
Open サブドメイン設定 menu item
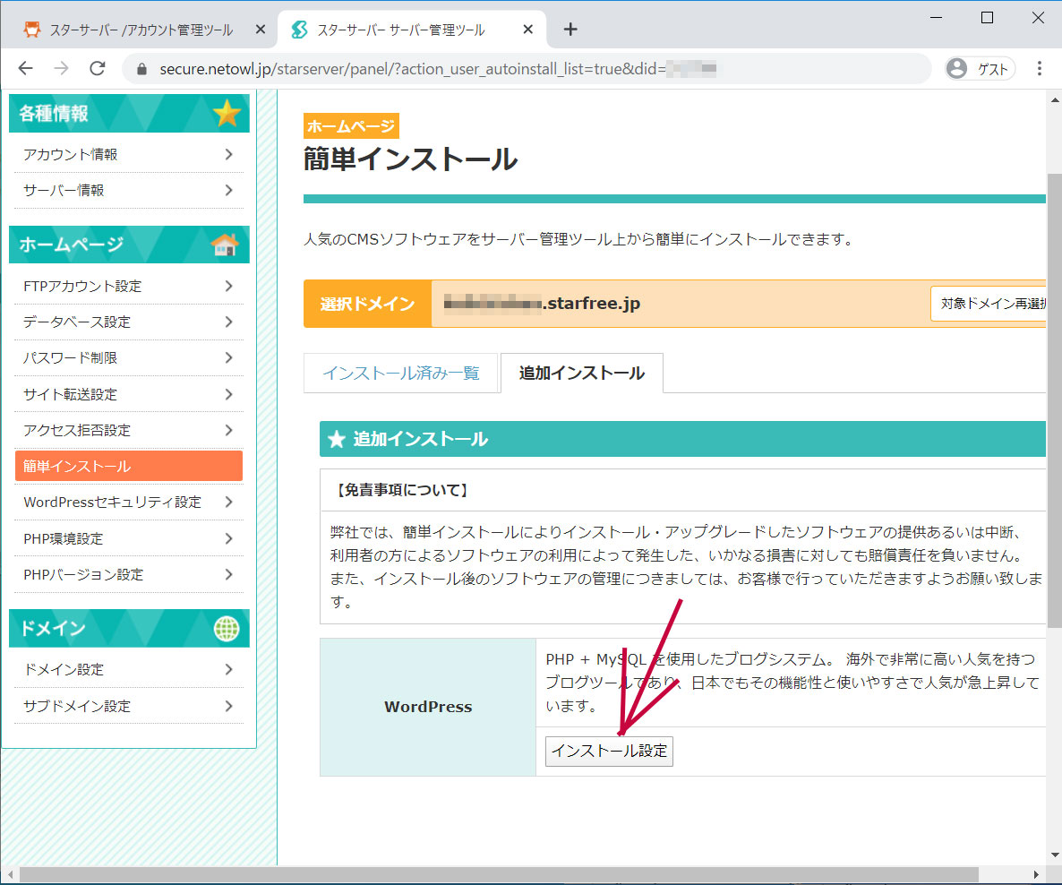pyautogui.click(x=129, y=706)
